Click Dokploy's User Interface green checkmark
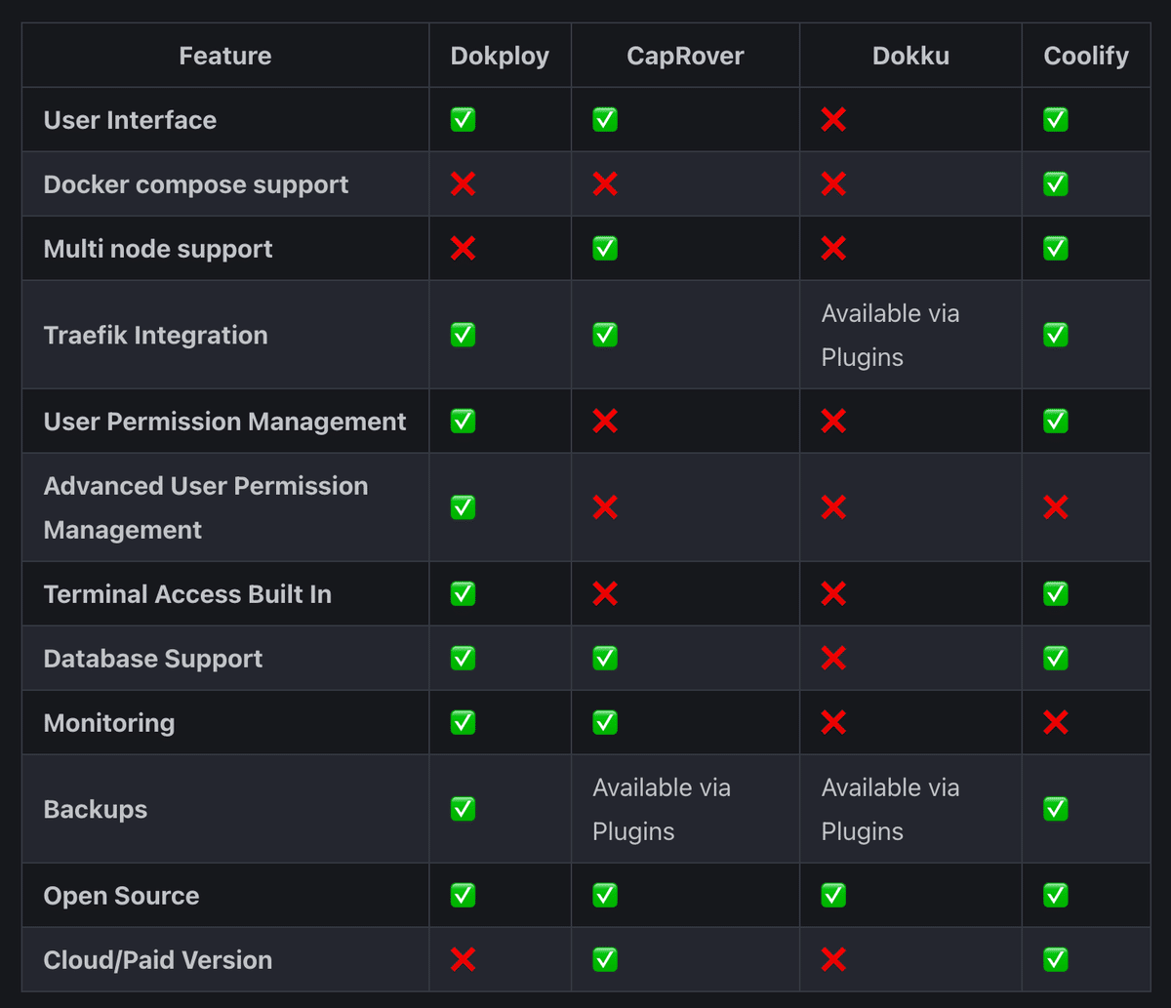This screenshot has height=1008, width=1171. [x=463, y=120]
